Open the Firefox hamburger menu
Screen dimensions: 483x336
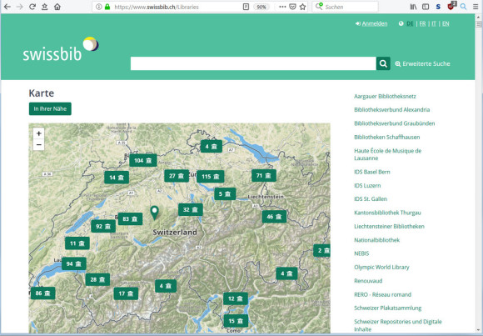coord(476,7)
